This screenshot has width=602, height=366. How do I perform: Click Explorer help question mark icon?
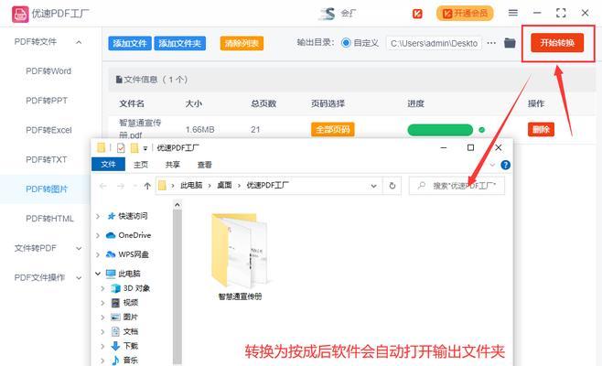coord(505,165)
